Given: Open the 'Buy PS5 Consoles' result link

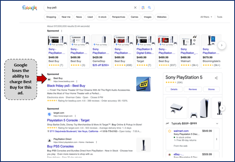Looking at the screenshot, I should coord(60,146).
